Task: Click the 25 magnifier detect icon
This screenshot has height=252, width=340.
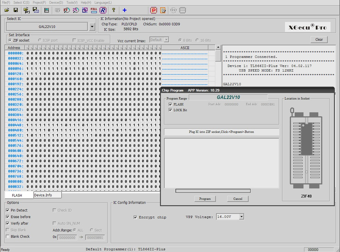Action: [x=75, y=10]
